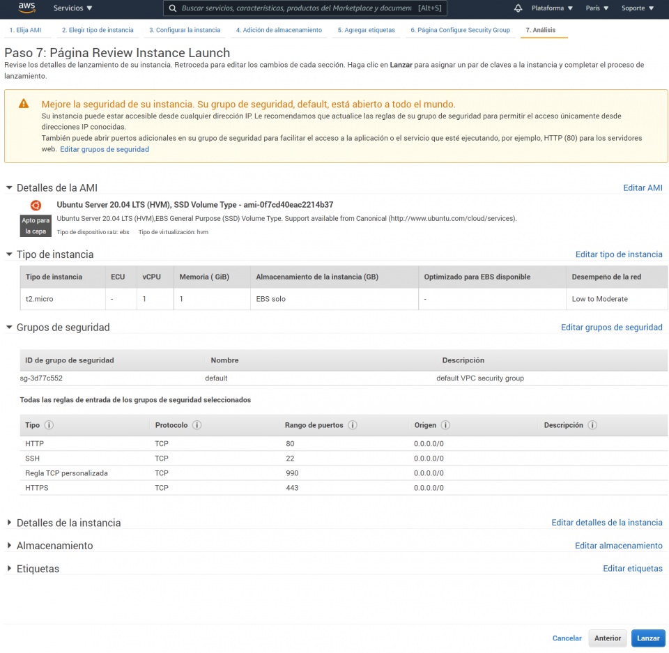Click the AWS logo home icon

pyautogui.click(x=27, y=8)
